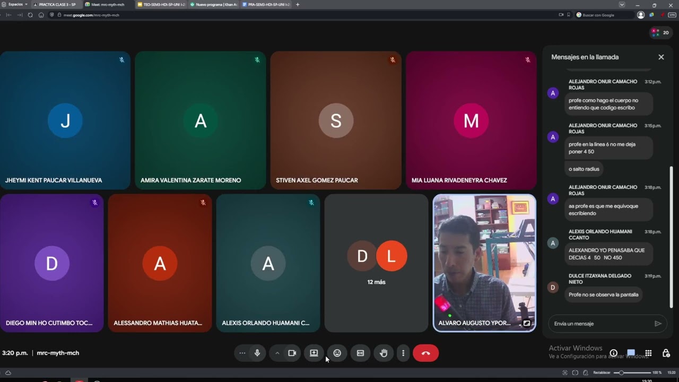Open a new browser tab with plus
Viewport: 679px width, 382px height.
tap(298, 4)
